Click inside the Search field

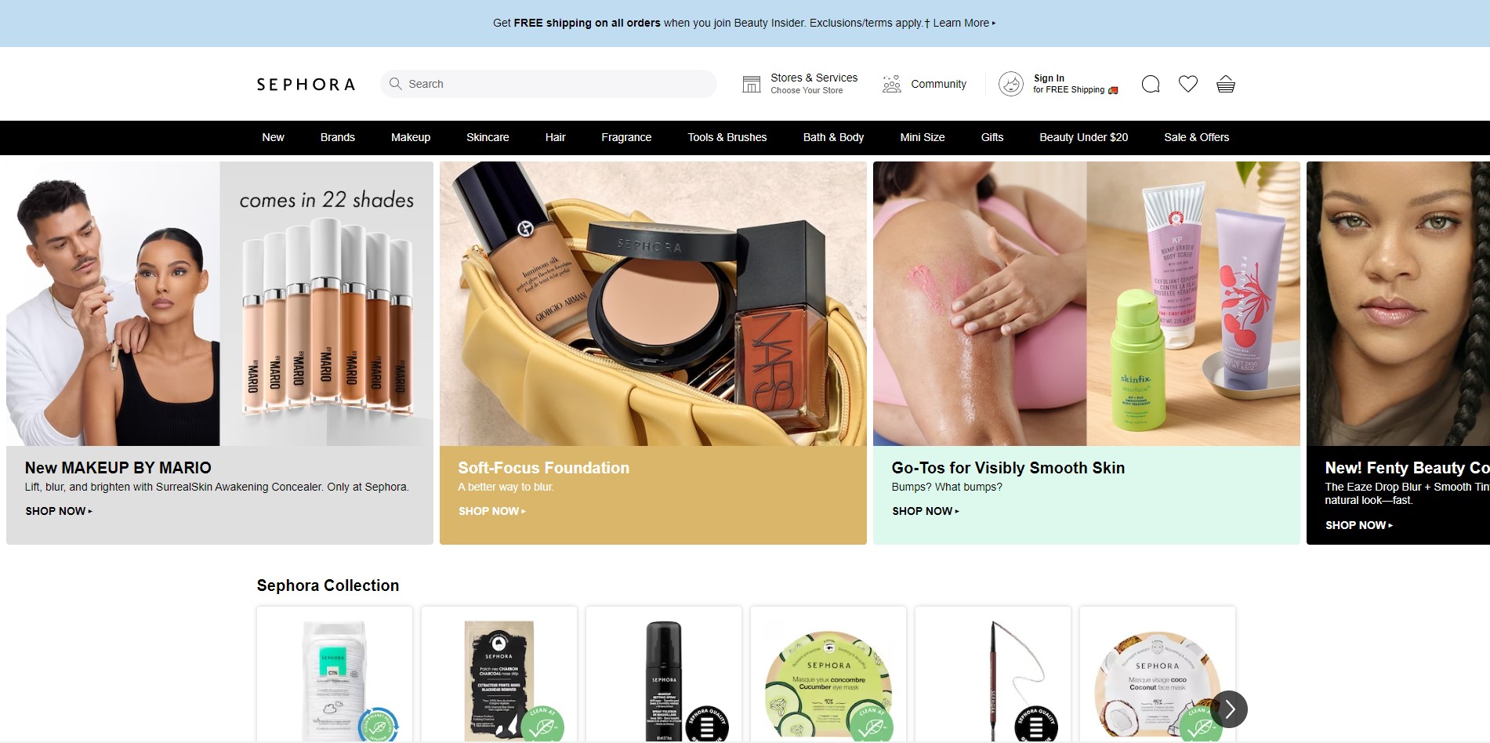[549, 84]
